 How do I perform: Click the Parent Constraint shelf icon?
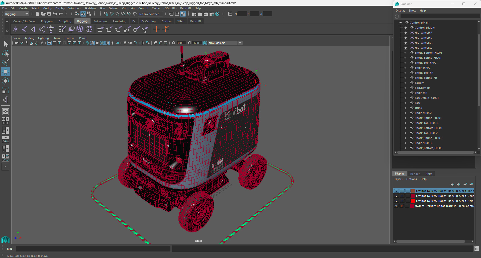point(101,29)
